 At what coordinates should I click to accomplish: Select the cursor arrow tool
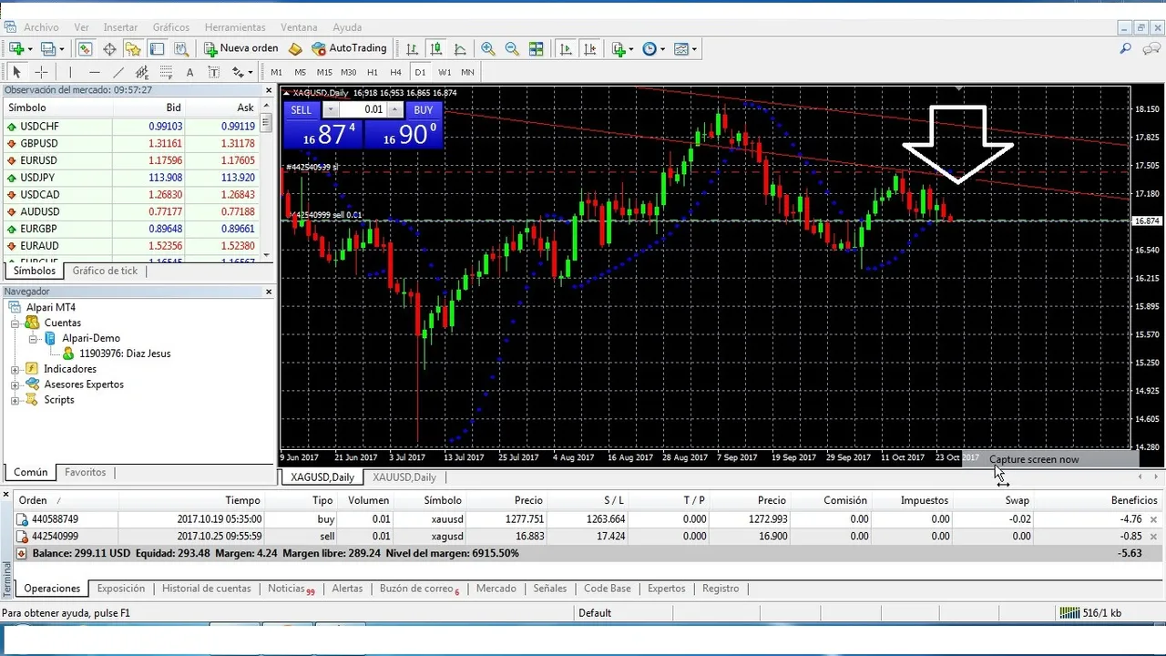click(16, 72)
